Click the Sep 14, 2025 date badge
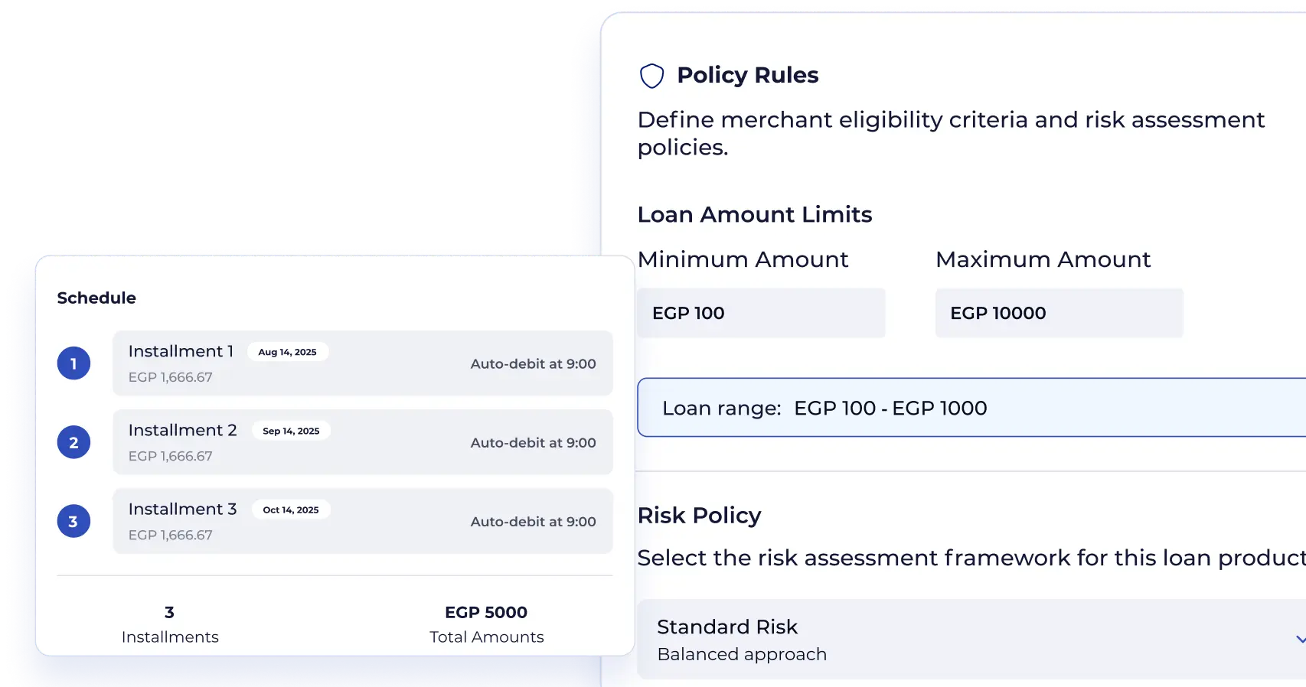This screenshot has width=1306, height=687. click(x=291, y=431)
